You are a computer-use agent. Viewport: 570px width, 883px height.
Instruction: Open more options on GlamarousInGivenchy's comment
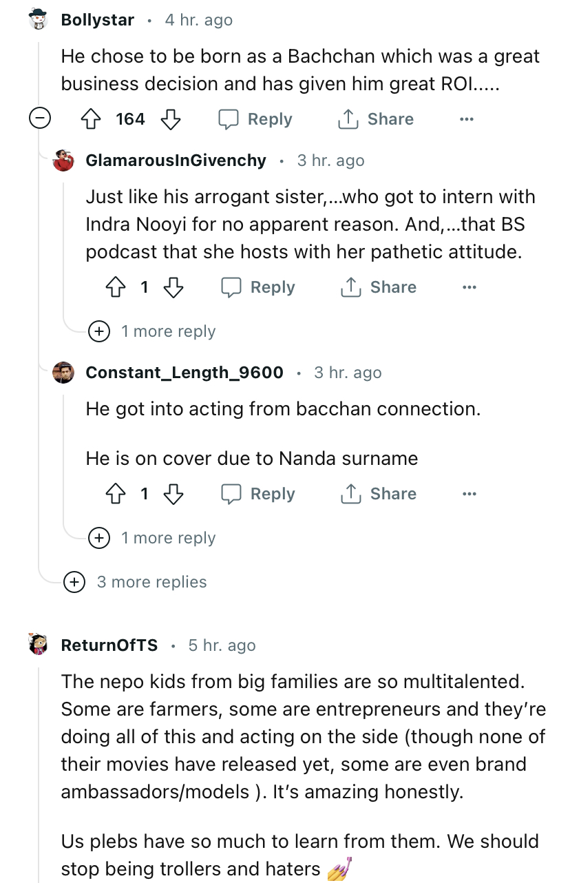469,287
